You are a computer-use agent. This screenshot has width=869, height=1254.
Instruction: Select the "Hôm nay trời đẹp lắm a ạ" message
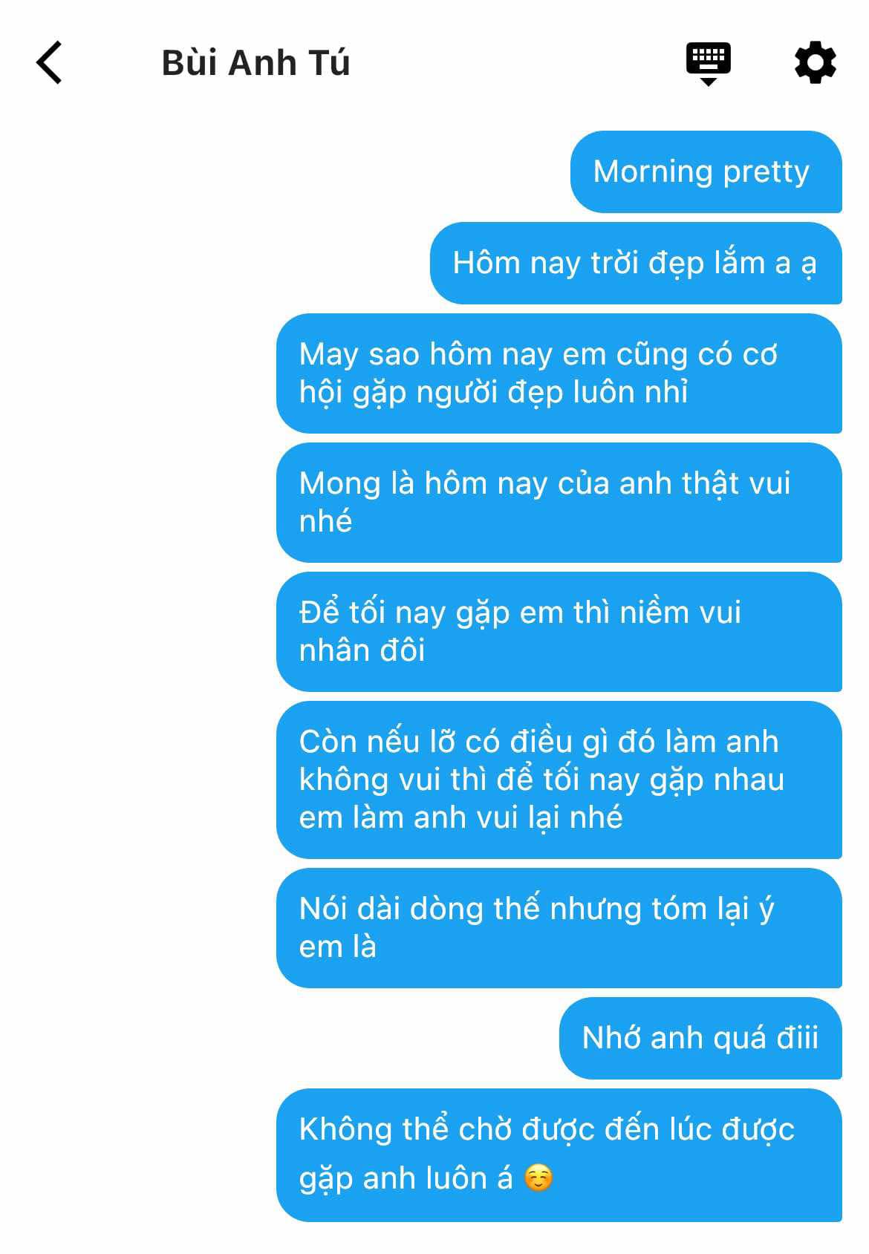tap(636, 263)
